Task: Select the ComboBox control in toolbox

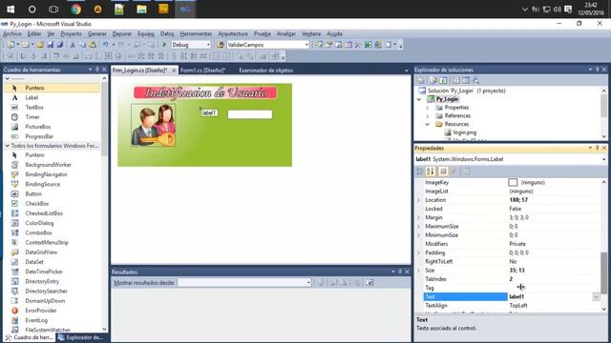Action: coord(38,232)
